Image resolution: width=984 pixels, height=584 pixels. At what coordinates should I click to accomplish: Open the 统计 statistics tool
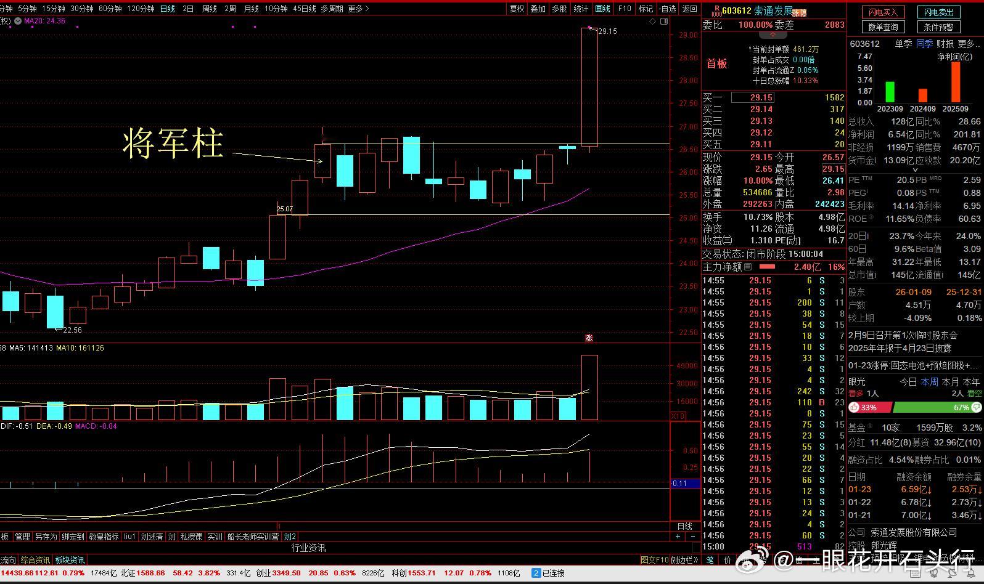pyautogui.click(x=581, y=9)
